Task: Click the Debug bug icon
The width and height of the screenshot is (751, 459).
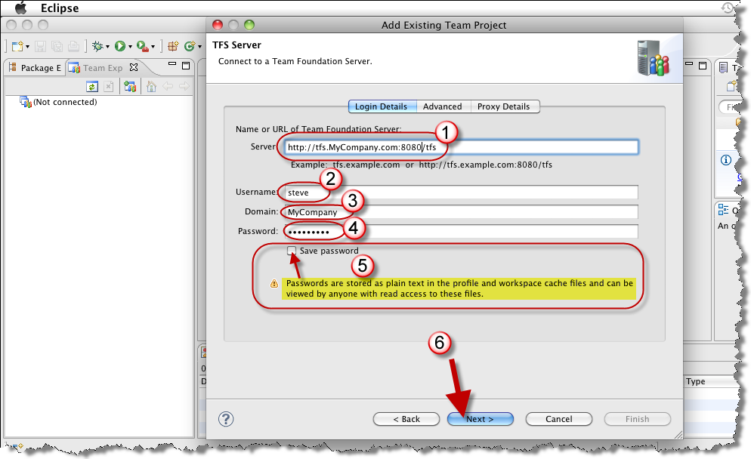Action: 97,46
